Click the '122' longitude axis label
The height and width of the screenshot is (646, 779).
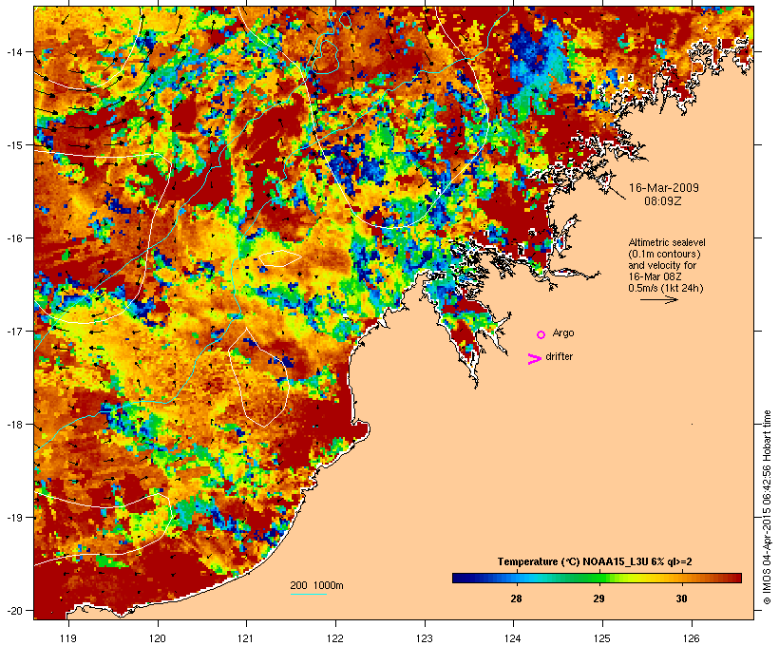pos(335,638)
